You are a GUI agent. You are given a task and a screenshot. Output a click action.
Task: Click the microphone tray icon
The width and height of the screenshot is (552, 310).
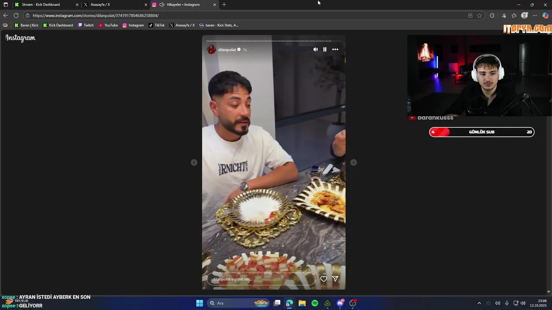507,303
